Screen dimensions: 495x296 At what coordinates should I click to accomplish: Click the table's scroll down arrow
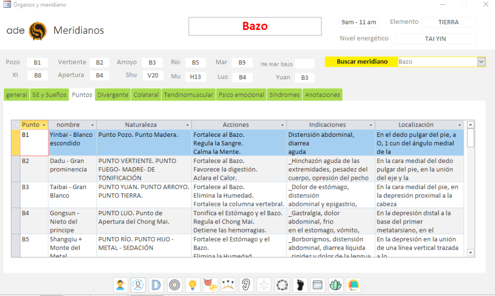[x=471, y=252]
